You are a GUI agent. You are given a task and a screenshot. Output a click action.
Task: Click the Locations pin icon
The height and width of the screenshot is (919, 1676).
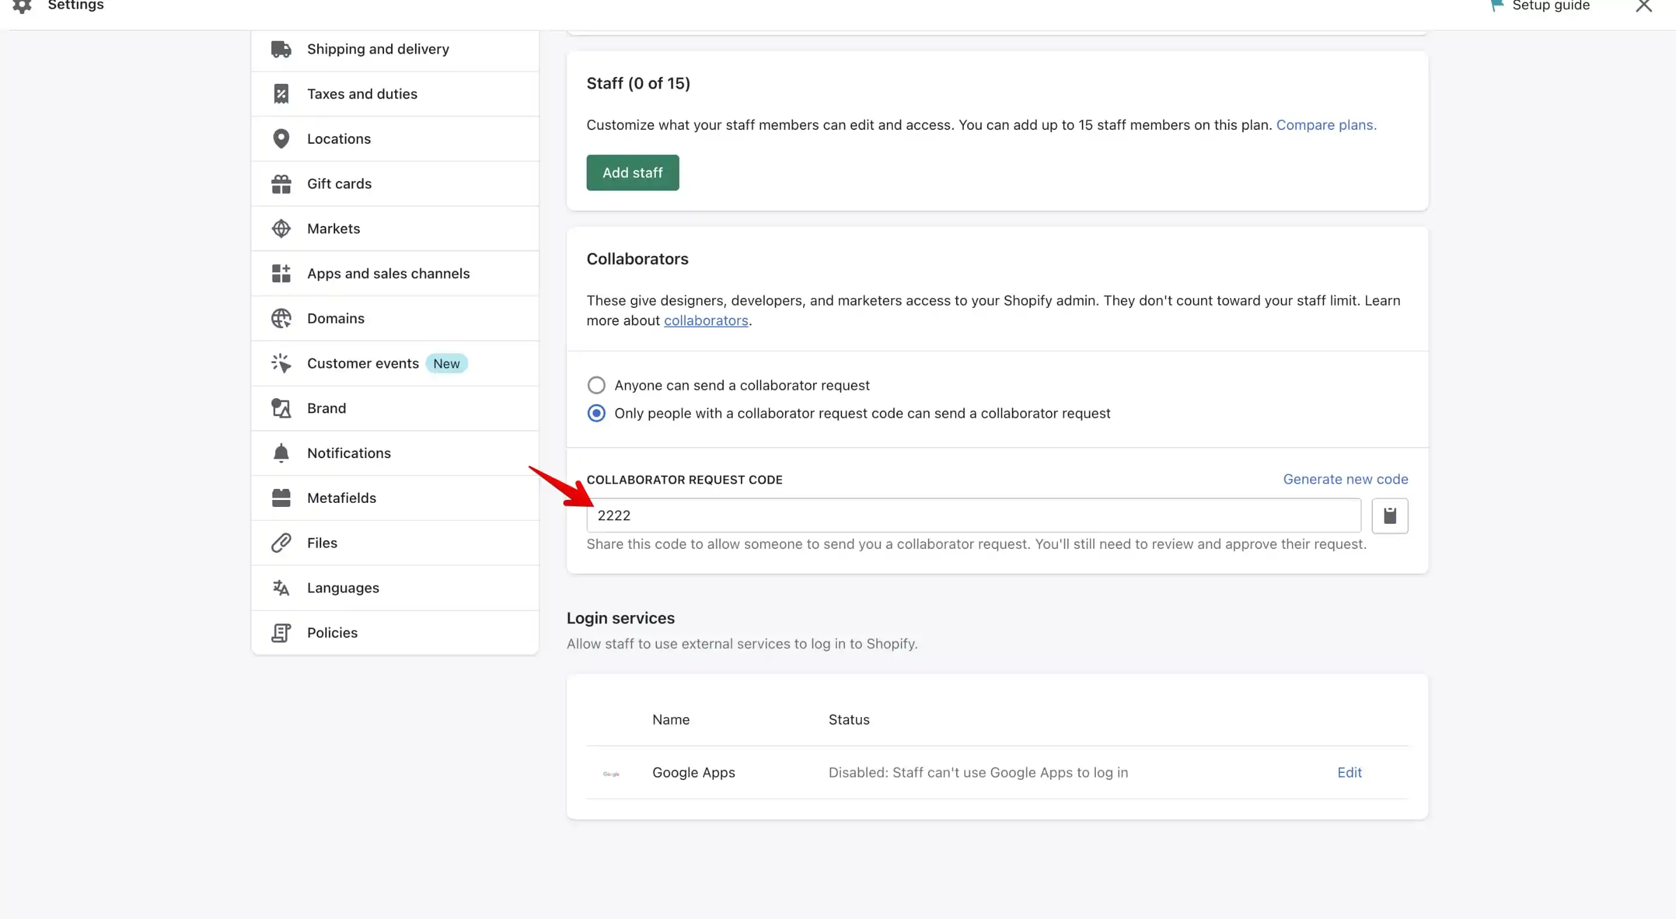point(281,139)
